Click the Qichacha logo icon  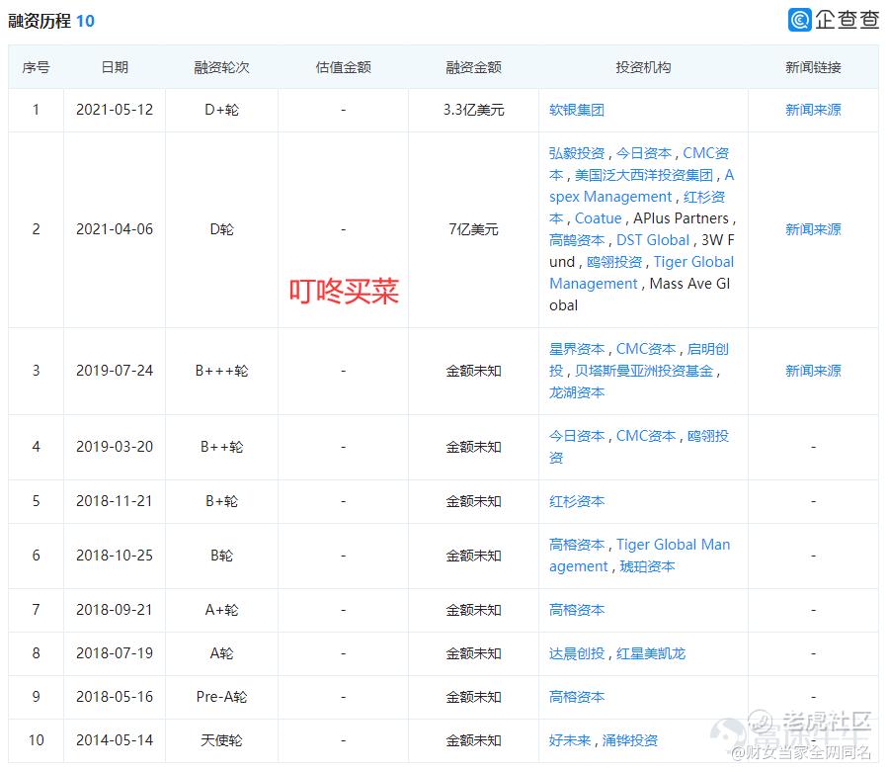point(799,20)
